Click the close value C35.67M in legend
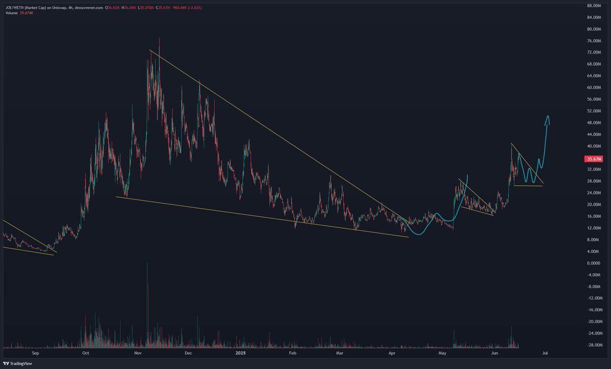 coord(163,7)
